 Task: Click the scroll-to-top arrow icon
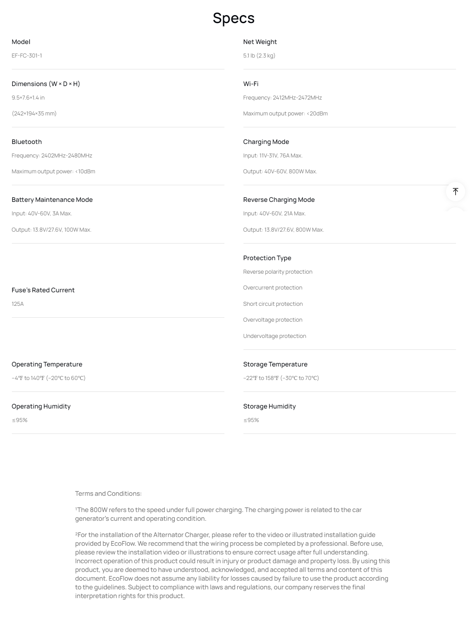455,192
